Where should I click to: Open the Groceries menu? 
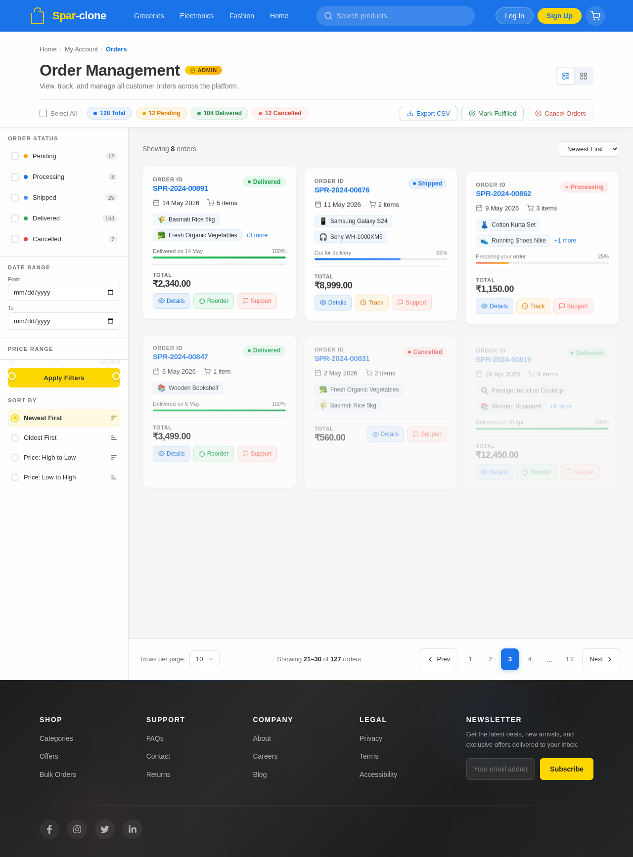coord(149,16)
